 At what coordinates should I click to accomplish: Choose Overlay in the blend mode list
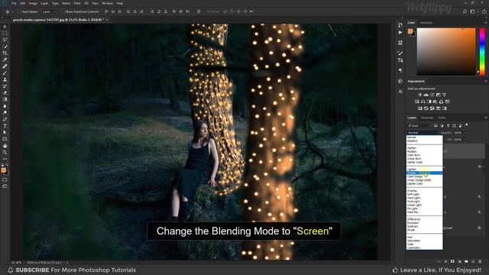[425, 190]
